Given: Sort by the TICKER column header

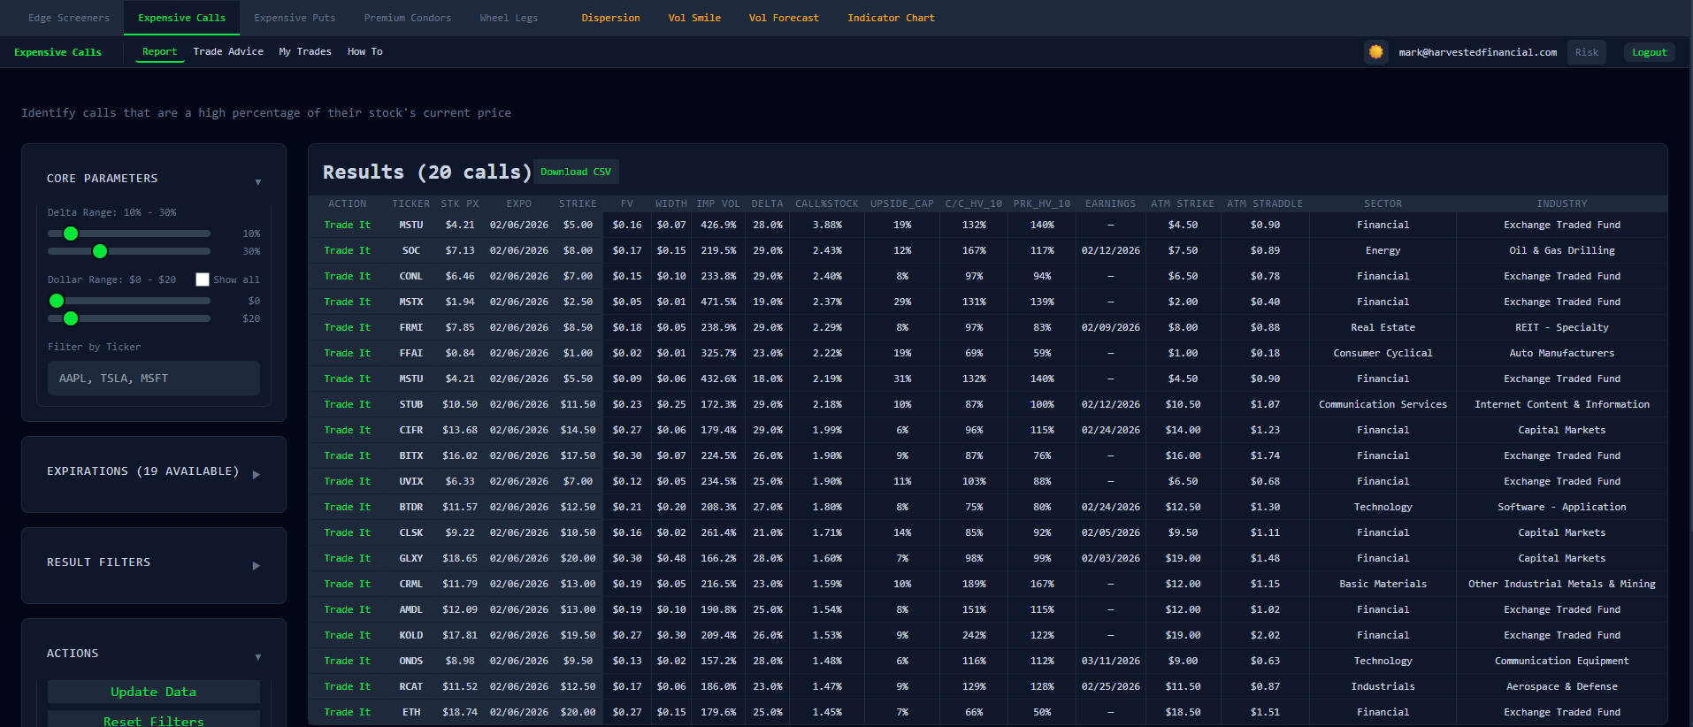Looking at the screenshot, I should coord(410,203).
